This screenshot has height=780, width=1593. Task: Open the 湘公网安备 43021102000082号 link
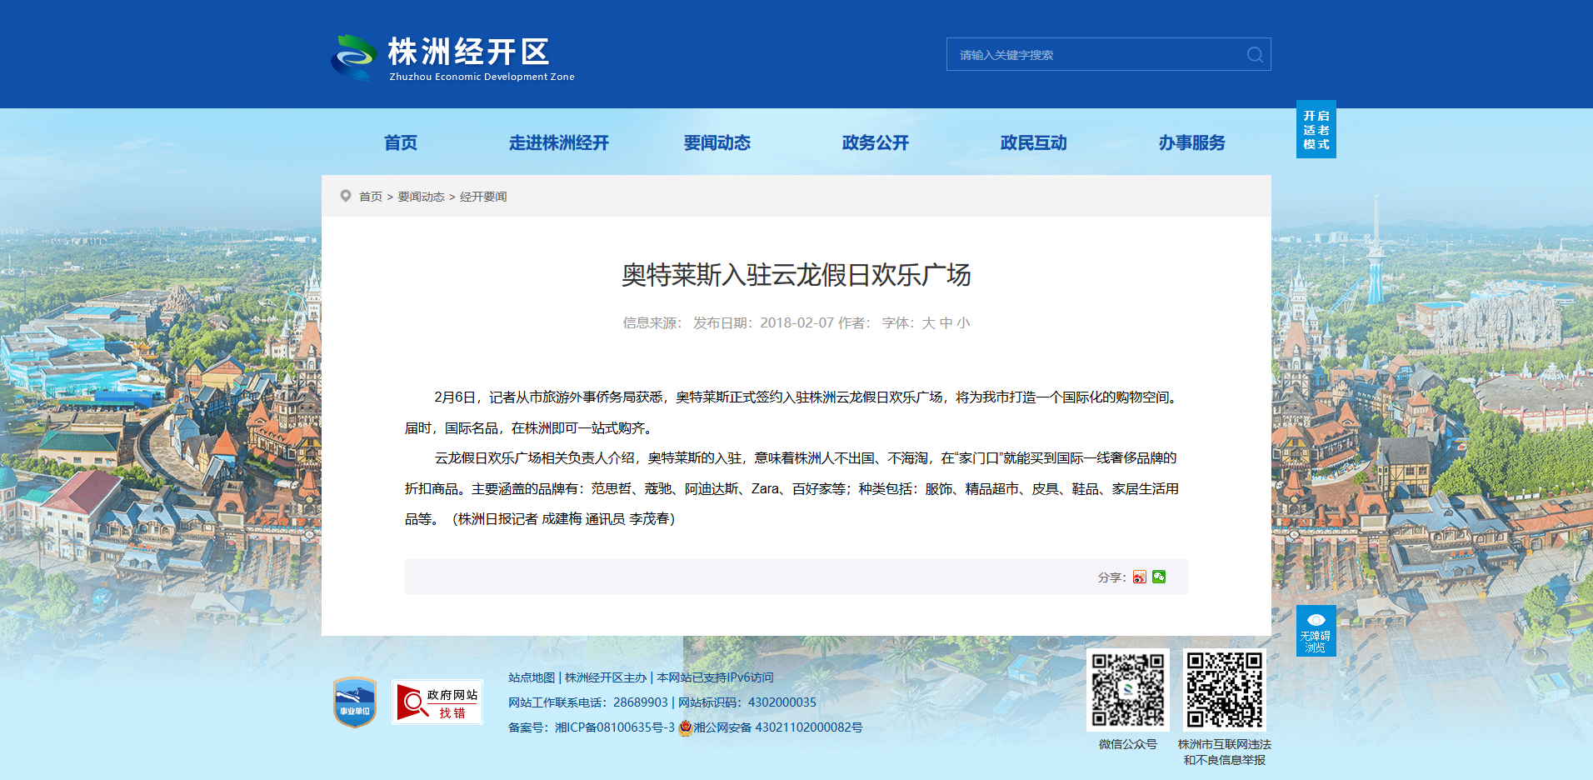pyautogui.click(x=778, y=727)
